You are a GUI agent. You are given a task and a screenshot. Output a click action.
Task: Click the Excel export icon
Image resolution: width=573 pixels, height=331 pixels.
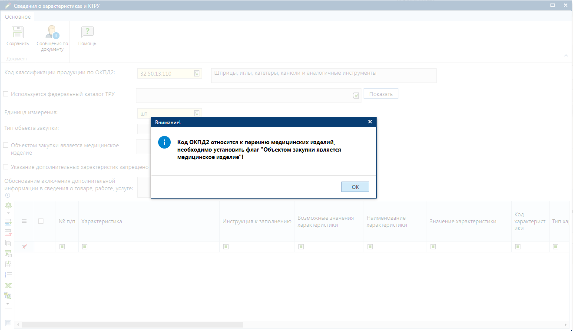(8, 285)
